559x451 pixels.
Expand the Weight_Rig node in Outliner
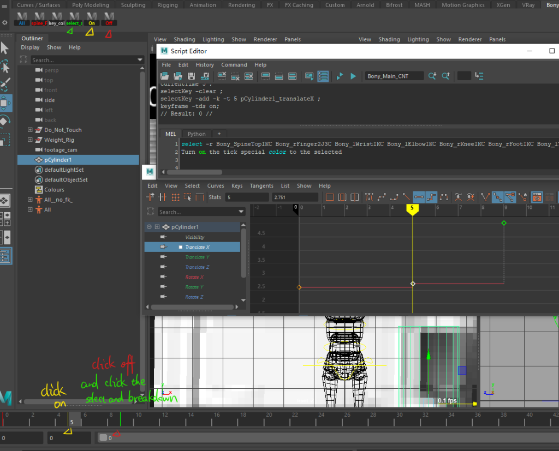[30, 140]
